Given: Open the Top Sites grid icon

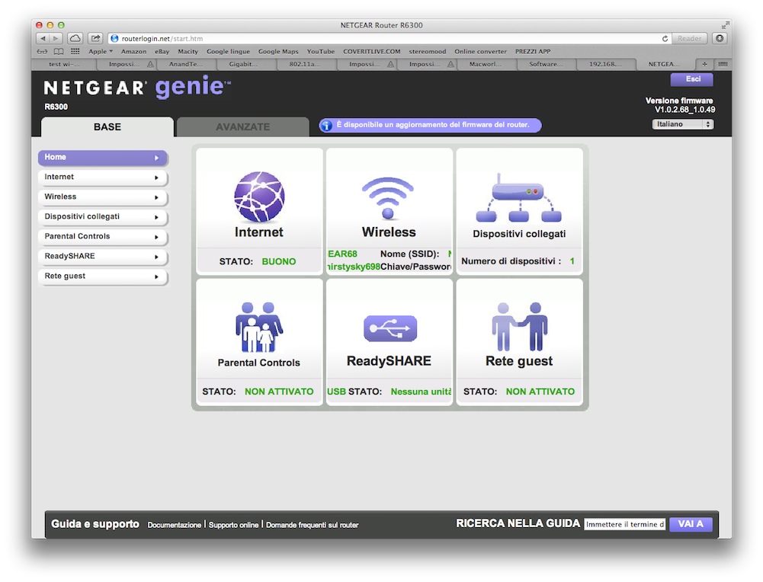Looking at the screenshot, I should [x=75, y=52].
